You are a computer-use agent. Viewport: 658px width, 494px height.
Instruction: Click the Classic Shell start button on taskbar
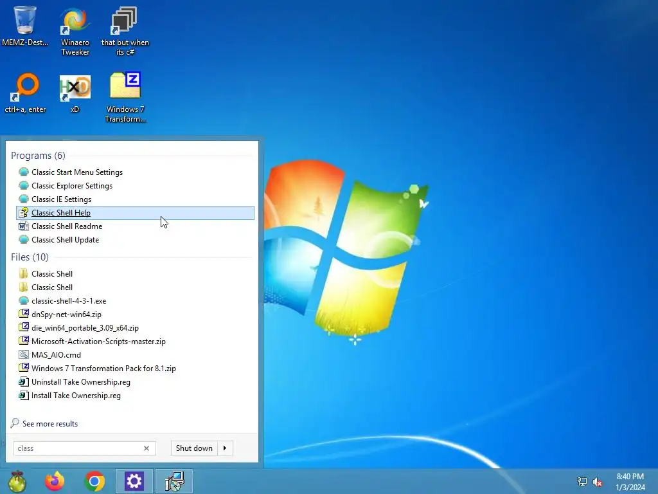[x=17, y=481]
